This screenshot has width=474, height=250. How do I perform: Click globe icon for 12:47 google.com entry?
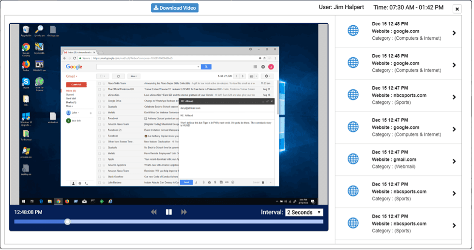pos(353,127)
